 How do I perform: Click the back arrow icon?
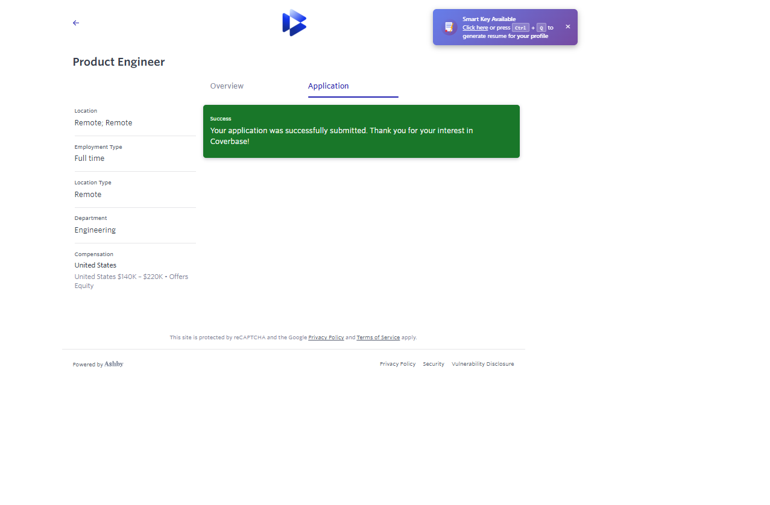click(x=76, y=23)
